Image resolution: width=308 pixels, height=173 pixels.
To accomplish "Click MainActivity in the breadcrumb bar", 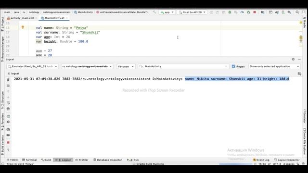I will click(83, 12).
